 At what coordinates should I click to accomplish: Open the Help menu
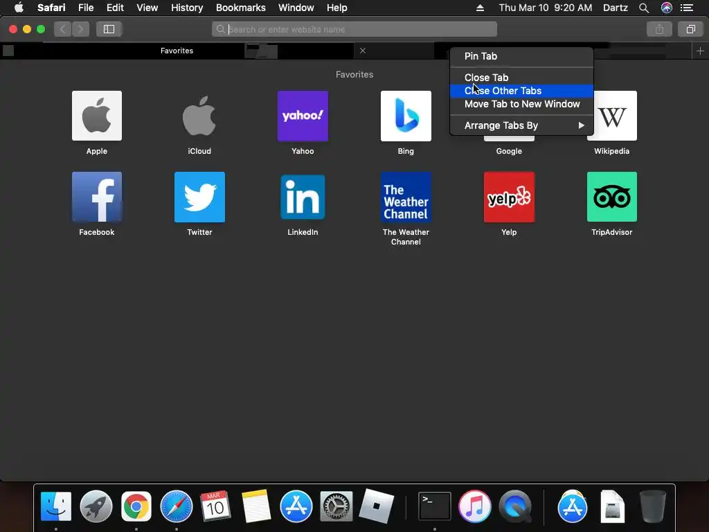337,8
